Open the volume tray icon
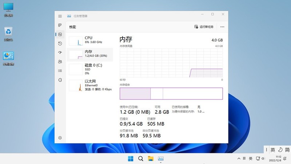The height and width of the screenshot is (164, 291). tap(263, 159)
